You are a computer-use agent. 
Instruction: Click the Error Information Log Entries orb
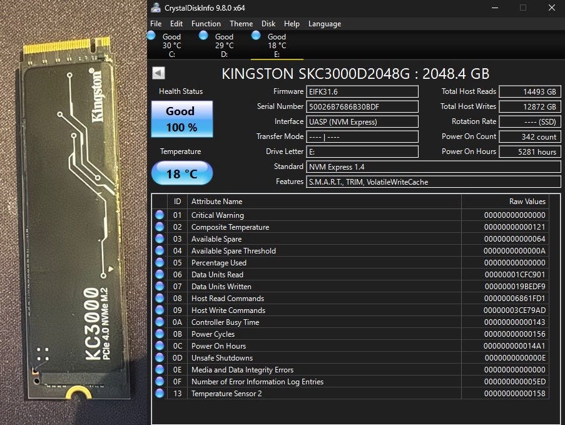pos(160,381)
